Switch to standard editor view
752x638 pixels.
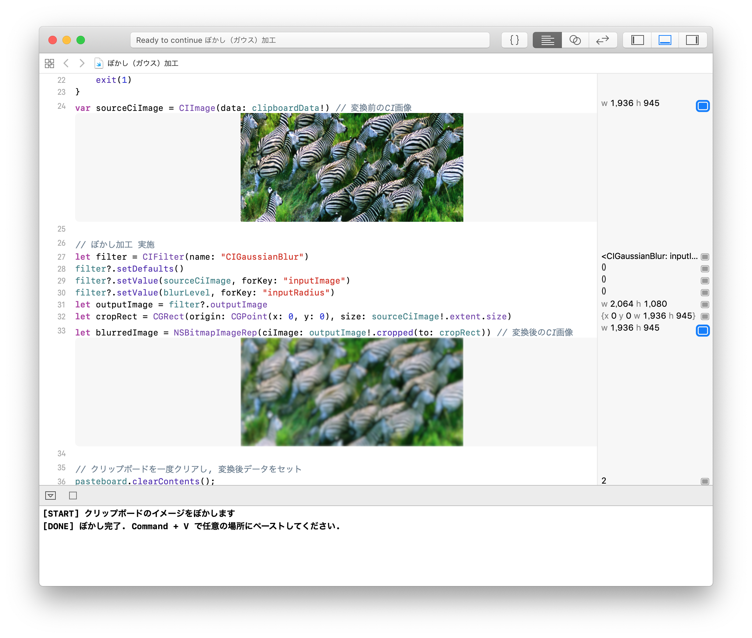547,40
